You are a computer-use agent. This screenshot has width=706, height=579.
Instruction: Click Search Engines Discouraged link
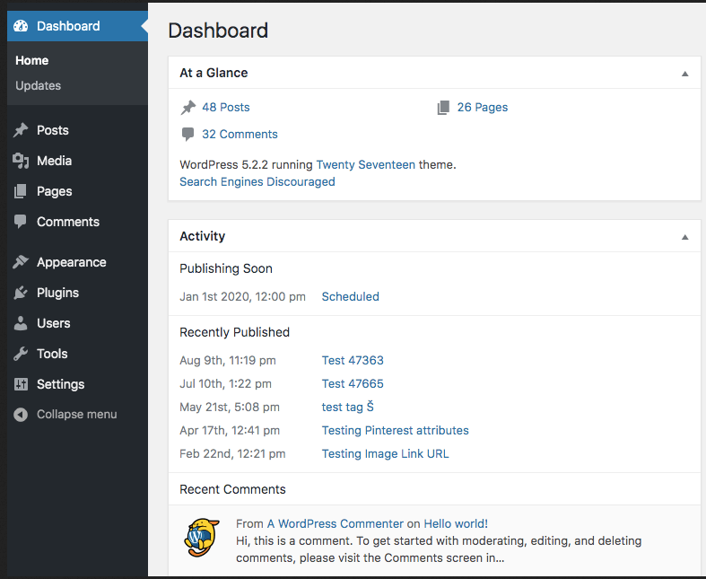click(x=257, y=181)
